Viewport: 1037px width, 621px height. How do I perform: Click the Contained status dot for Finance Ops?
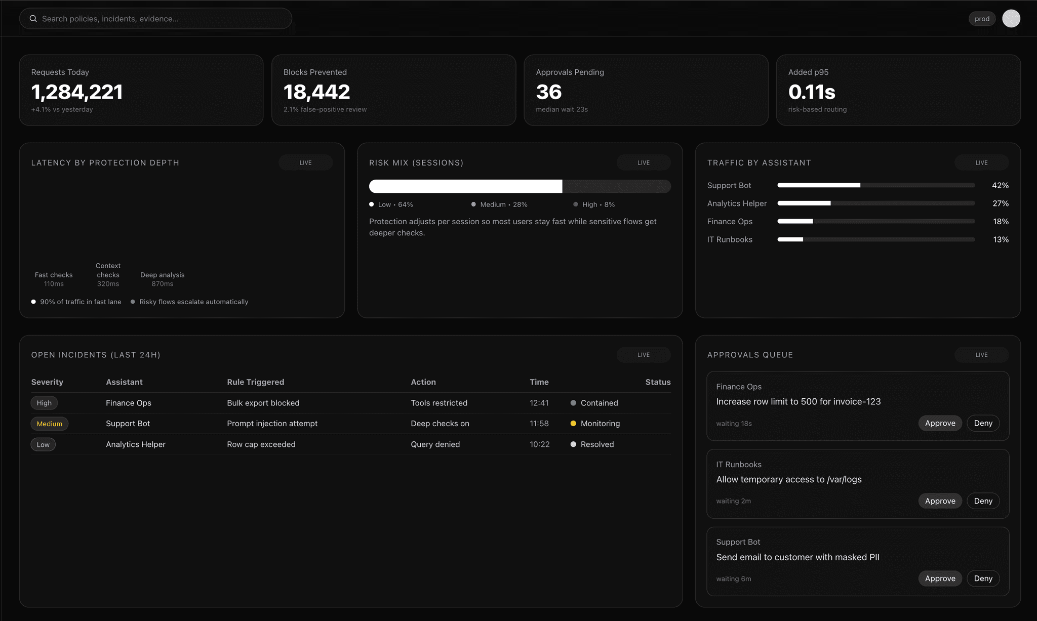573,403
